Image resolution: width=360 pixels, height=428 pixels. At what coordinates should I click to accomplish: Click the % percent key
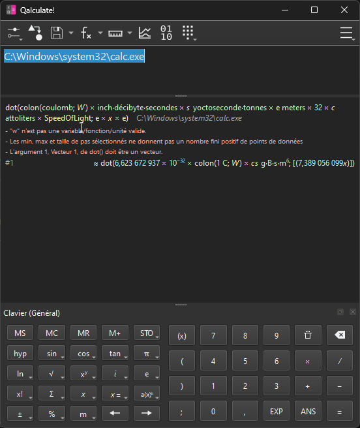[52, 413]
